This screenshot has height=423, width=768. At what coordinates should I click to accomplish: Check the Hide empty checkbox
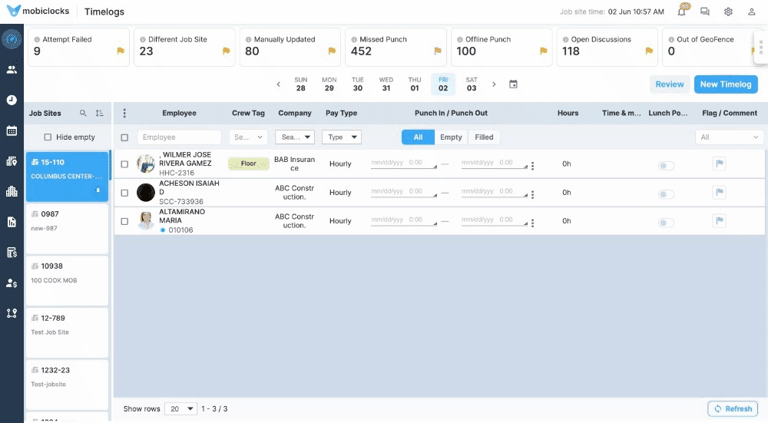48,137
